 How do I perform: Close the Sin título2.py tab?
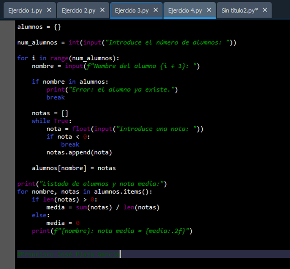point(265,10)
